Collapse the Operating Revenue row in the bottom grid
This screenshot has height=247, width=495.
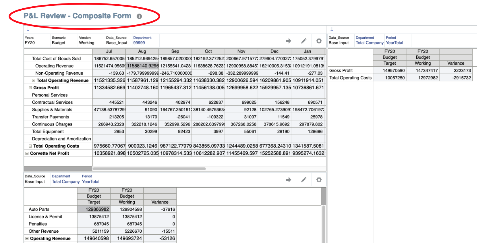pyautogui.click(x=27, y=238)
